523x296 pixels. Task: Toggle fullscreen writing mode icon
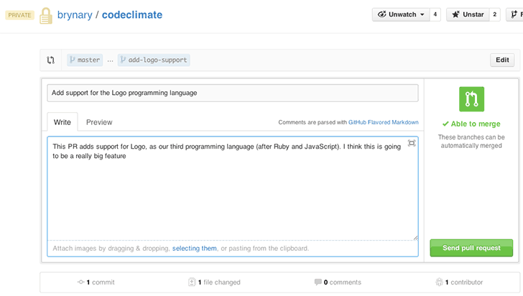tap(412, 143)
